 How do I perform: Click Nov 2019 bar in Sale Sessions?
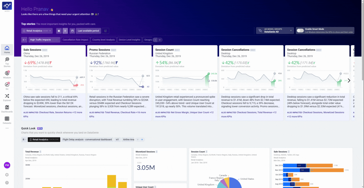313,170
